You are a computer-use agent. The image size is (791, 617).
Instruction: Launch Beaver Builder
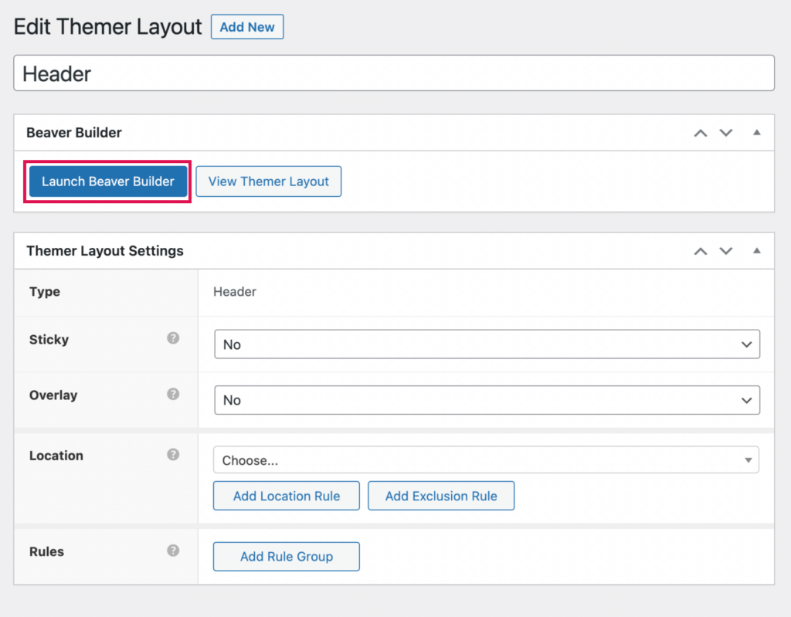pyautogui.click(x=107, y=181)
